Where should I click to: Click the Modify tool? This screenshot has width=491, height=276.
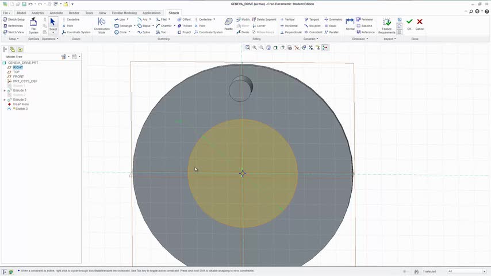click(243, 20)
